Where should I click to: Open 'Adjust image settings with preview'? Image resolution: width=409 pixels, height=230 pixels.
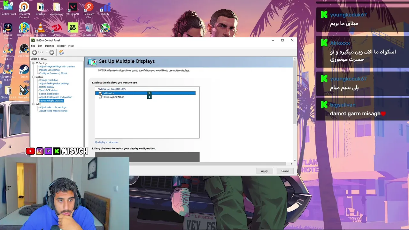pos(57,66)
